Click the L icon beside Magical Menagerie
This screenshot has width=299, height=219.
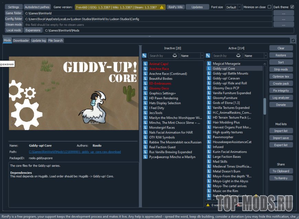209,64
